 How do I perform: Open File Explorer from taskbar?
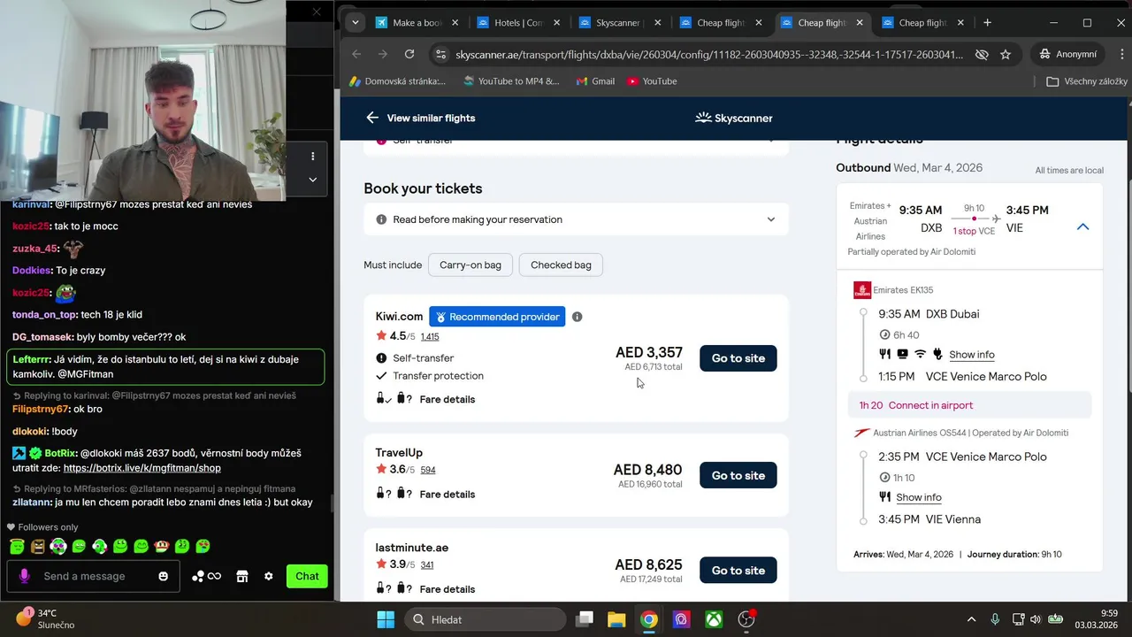(x=616, y=619)
